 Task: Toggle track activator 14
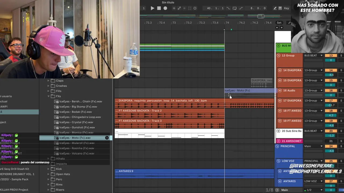click(x=331, y=70)
